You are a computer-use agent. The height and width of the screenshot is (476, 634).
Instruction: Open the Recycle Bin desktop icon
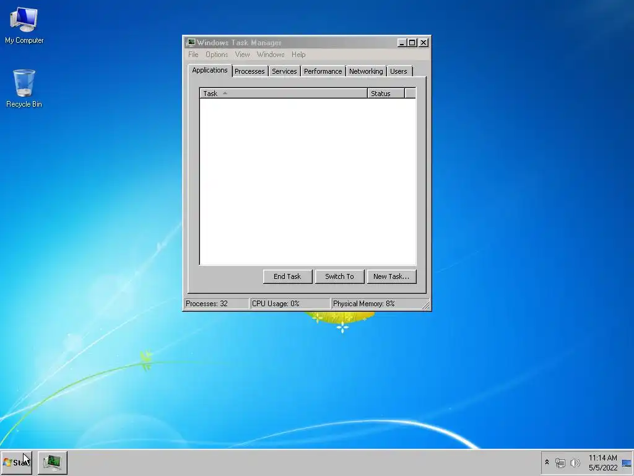24,88
